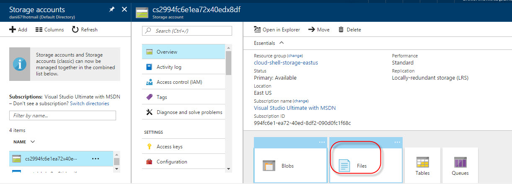512x184 pixels.
Task: Pin the Storage accounts blade
Action: click(x=112, y=9)
